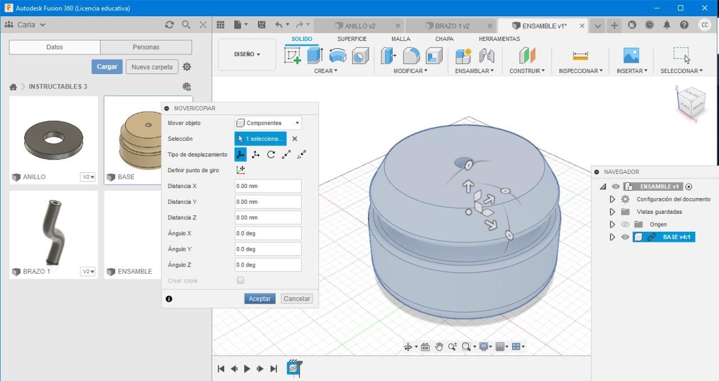Open the job status clock icon
Screen dimensions: 719x381
[649, 25]
